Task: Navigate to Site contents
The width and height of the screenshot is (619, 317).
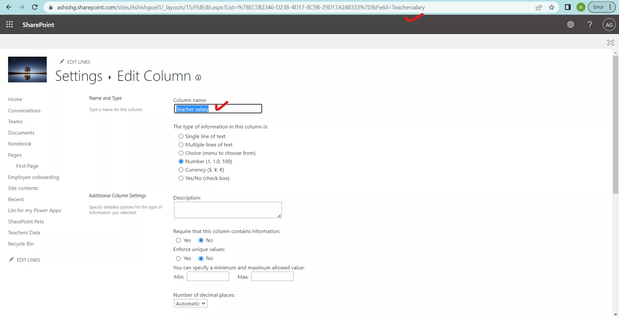Action: click(23, 188)
